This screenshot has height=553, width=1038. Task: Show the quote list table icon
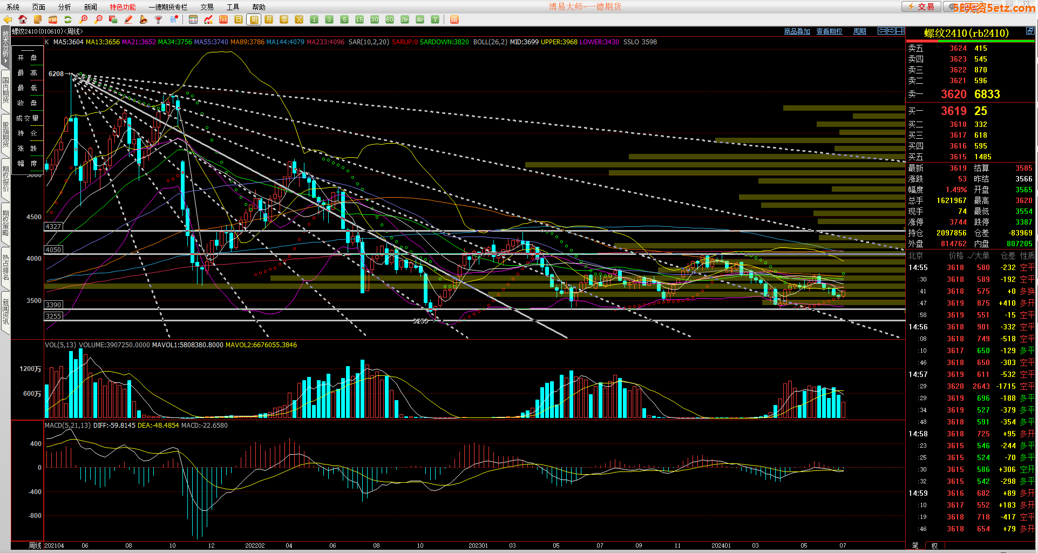pyautogui.click(x=193, y=19)
